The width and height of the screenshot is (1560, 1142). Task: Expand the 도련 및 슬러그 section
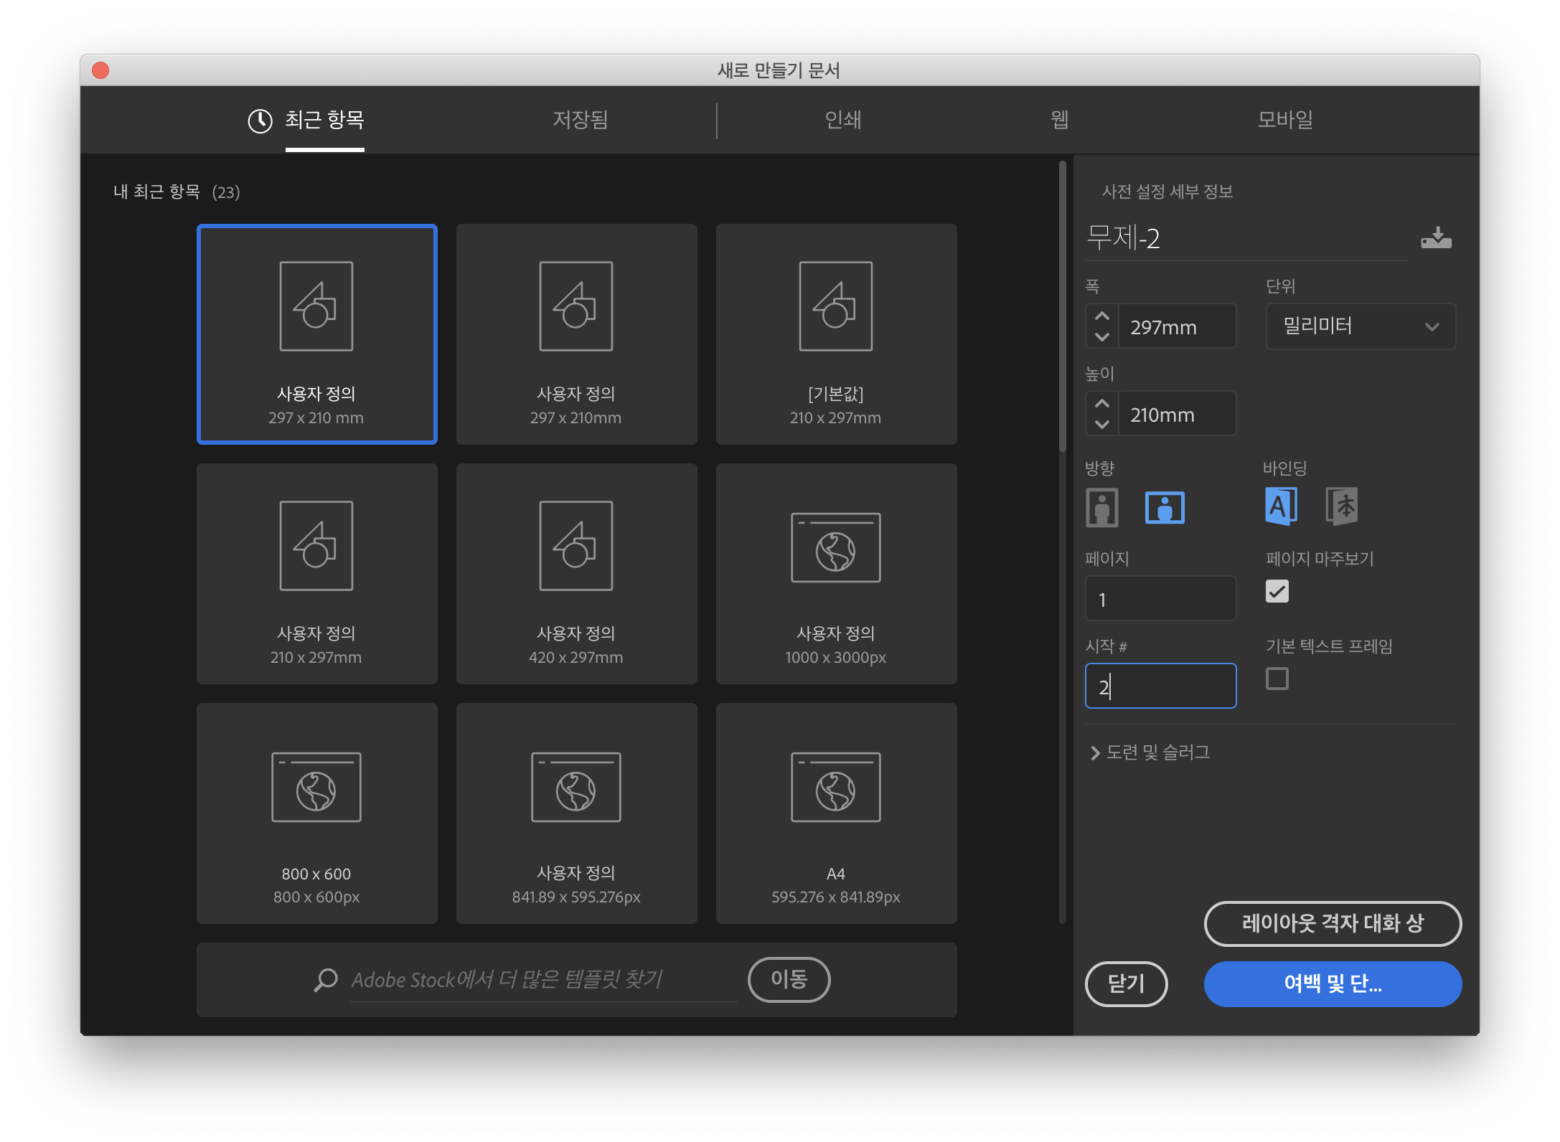tap(1150, 752)
